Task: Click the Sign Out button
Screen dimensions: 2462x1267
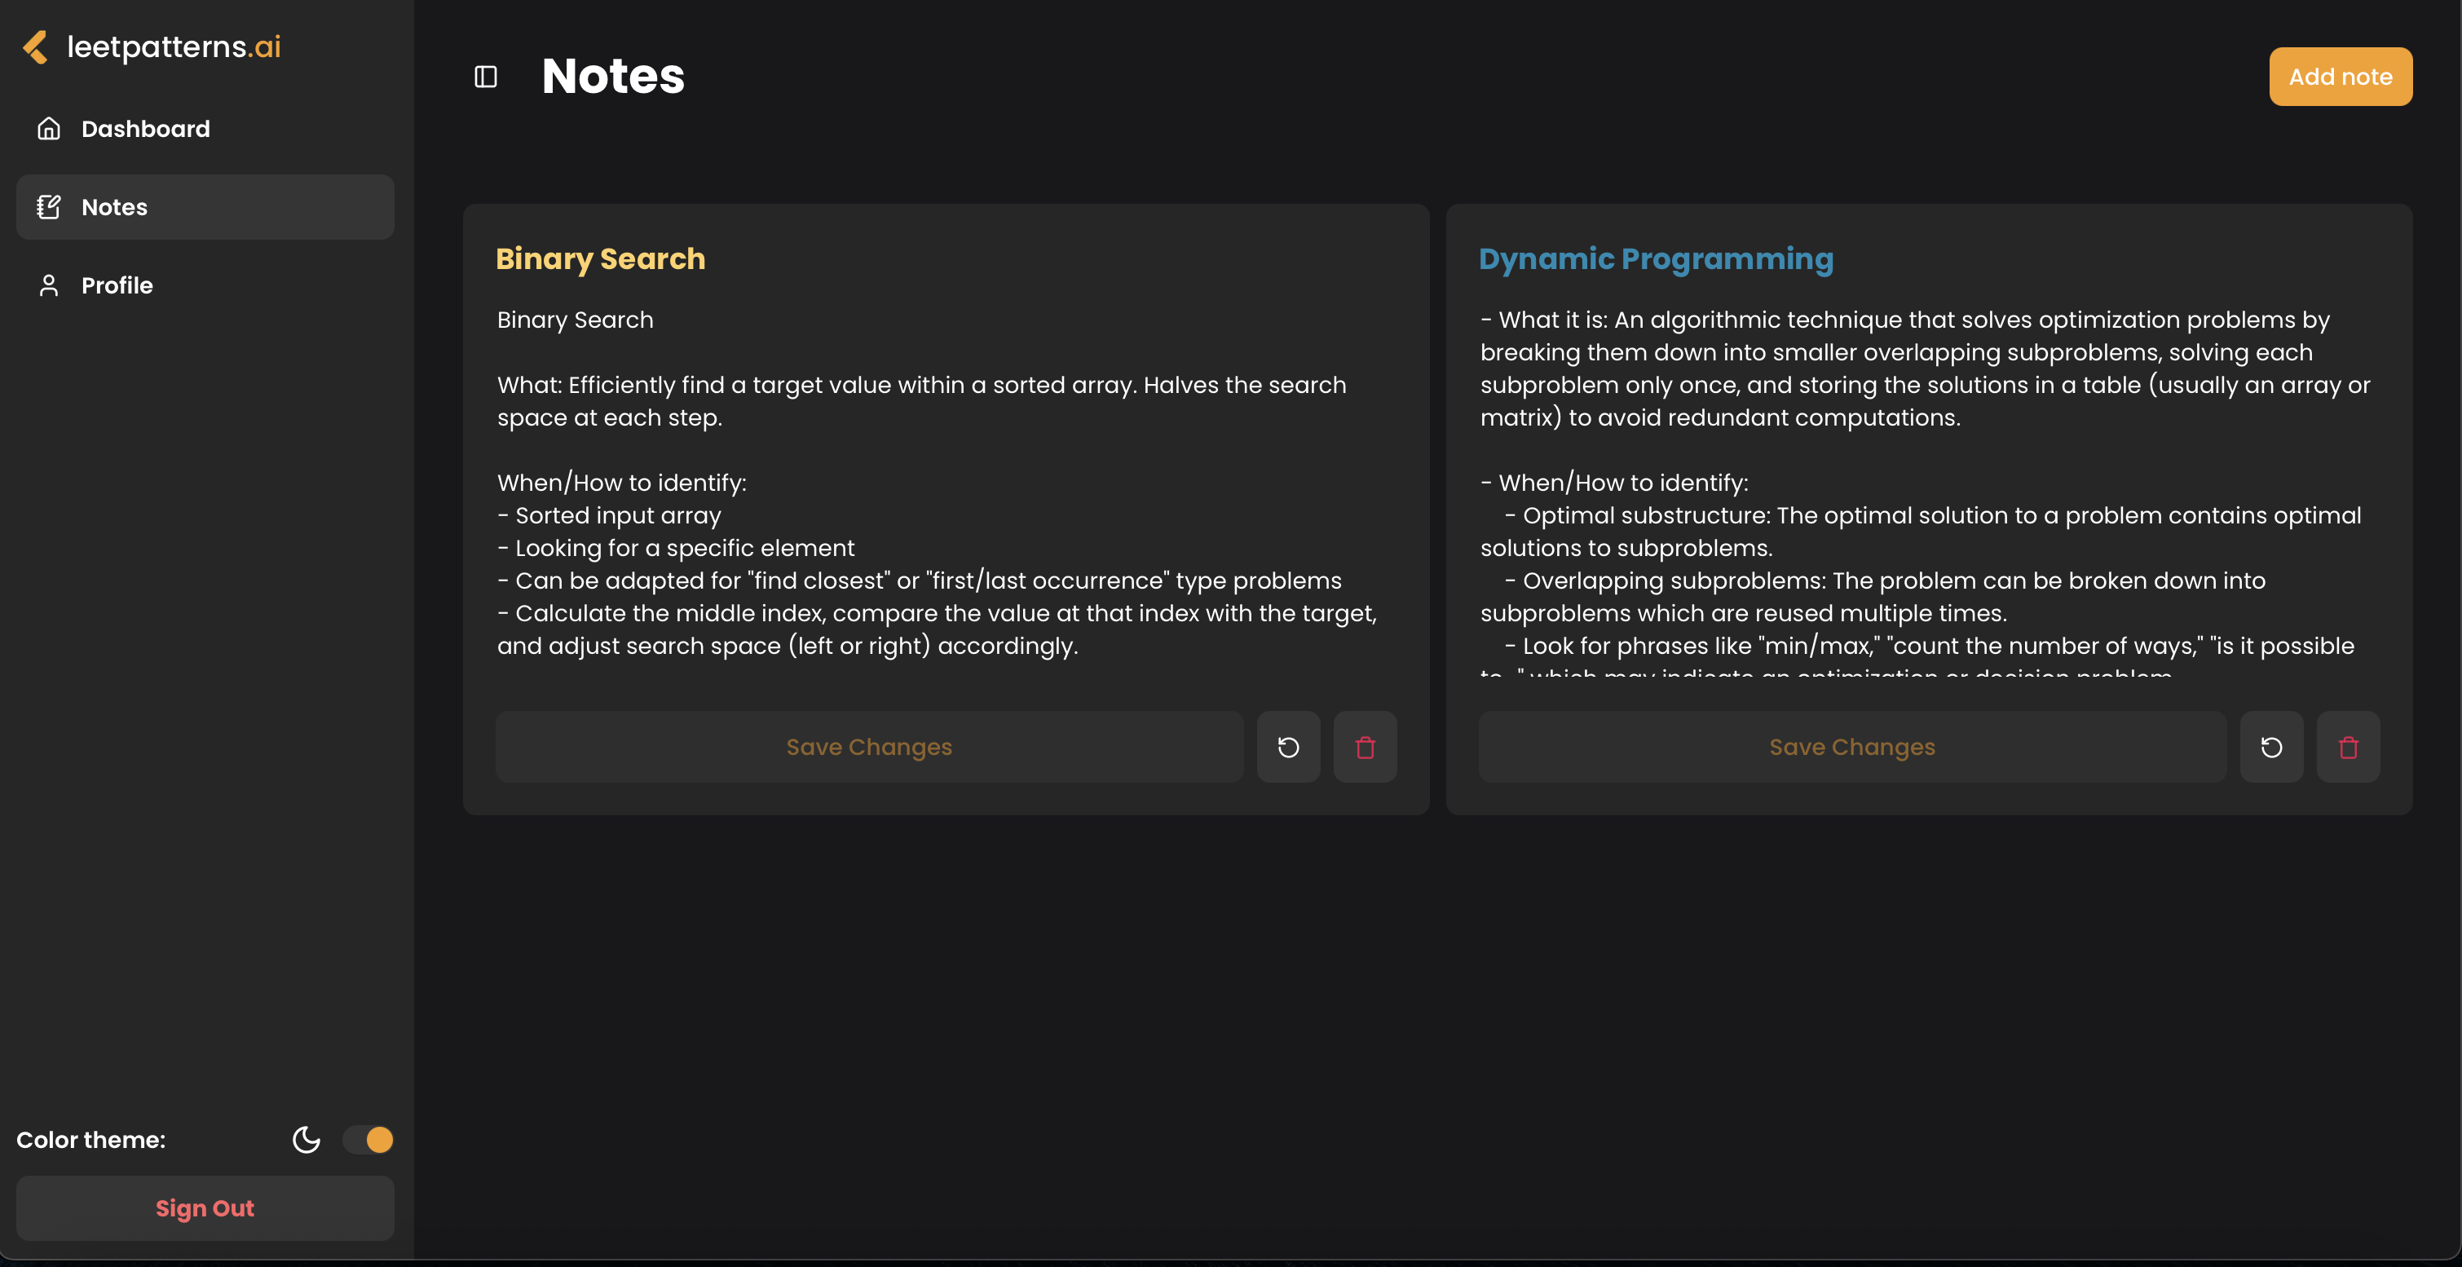Action: (x=205, y=1209)
